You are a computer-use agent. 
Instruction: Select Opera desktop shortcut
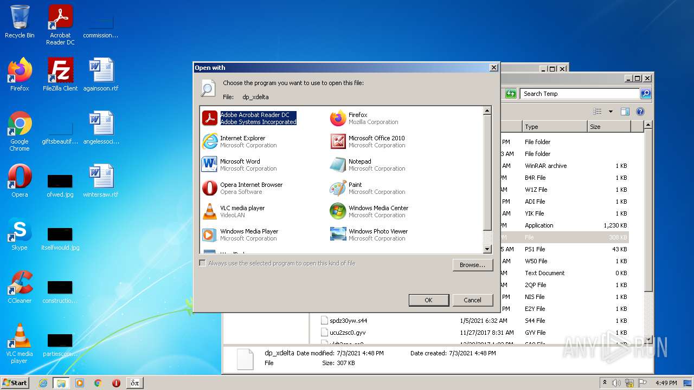tap(20, 180)
